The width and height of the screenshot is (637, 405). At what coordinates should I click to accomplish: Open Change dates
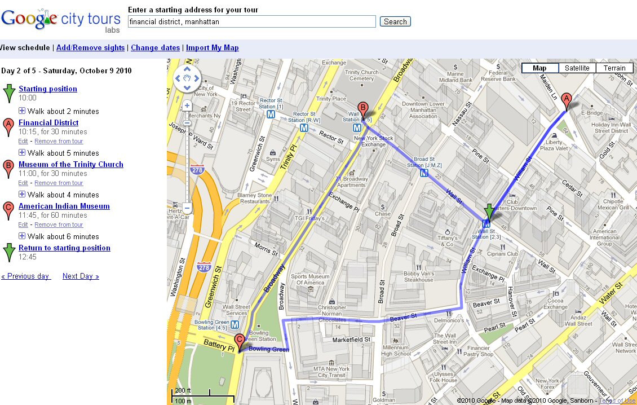[x=155, y=47]
